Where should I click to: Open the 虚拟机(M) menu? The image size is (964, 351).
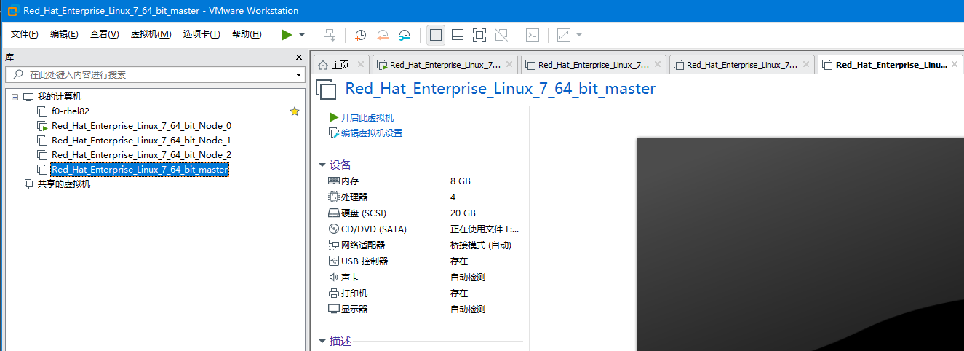tap(151, 34)
